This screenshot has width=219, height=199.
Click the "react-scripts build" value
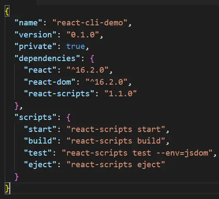tap(116, 141)
